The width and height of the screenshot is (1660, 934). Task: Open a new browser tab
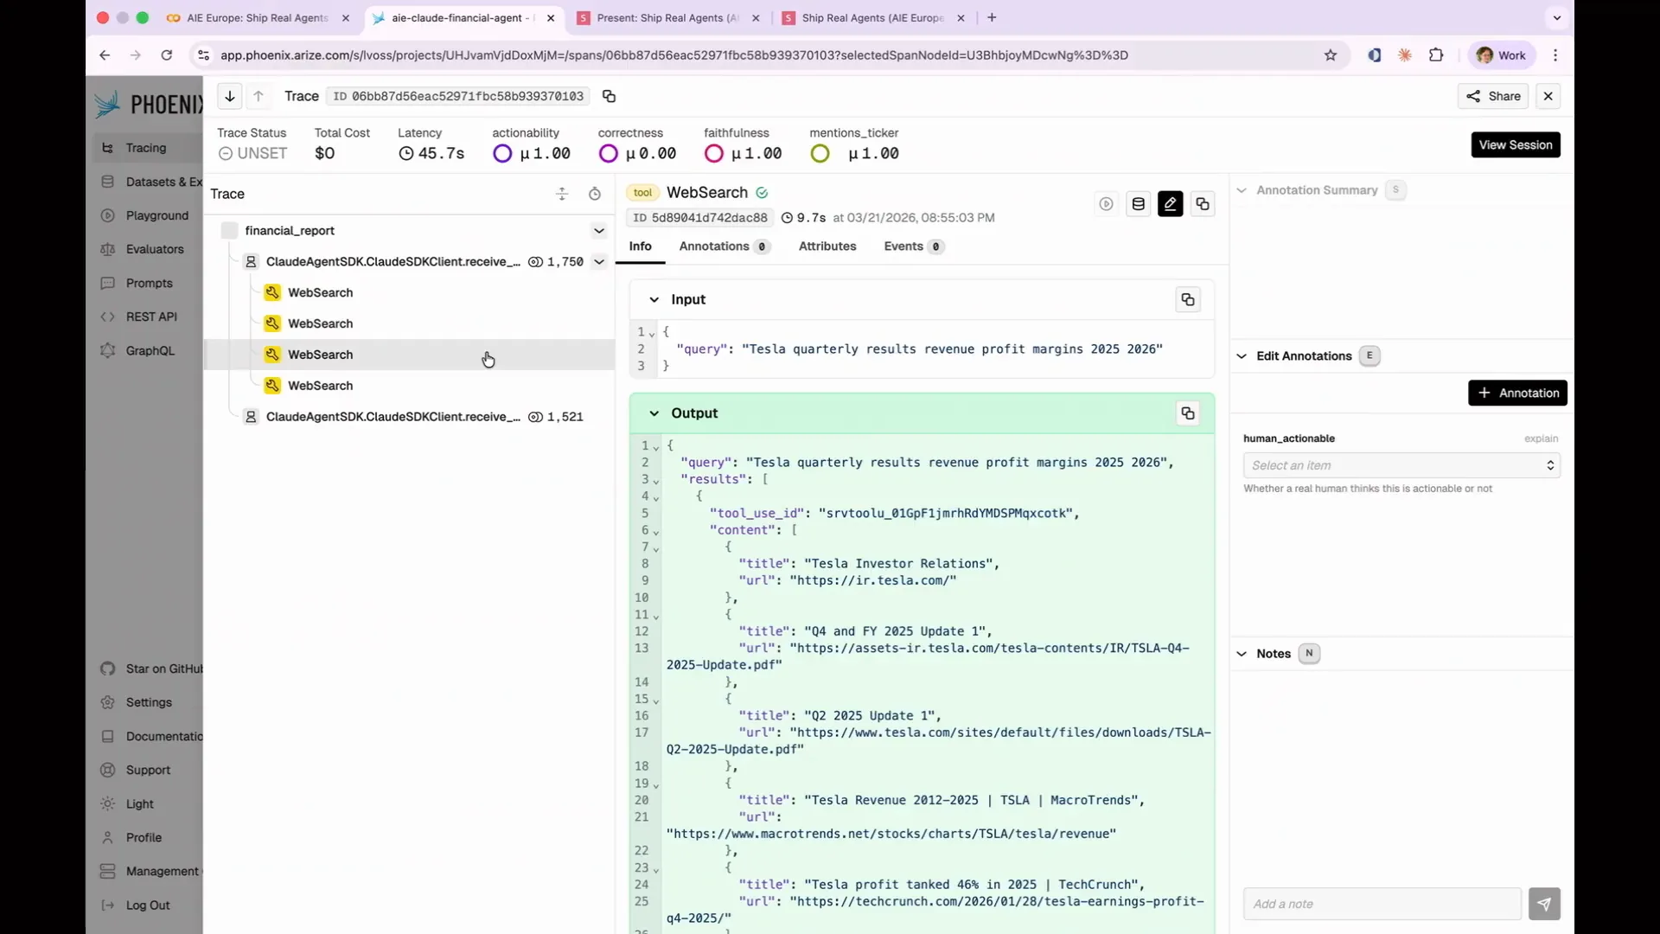[x=992, y=17]
